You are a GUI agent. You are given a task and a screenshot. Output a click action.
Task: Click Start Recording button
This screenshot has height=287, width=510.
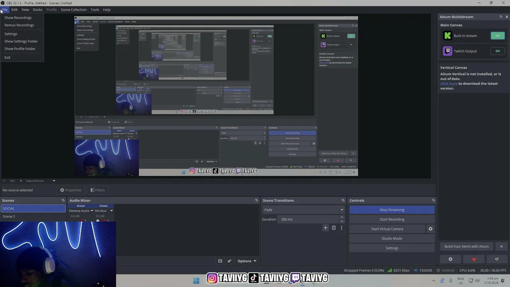point(392,219)
